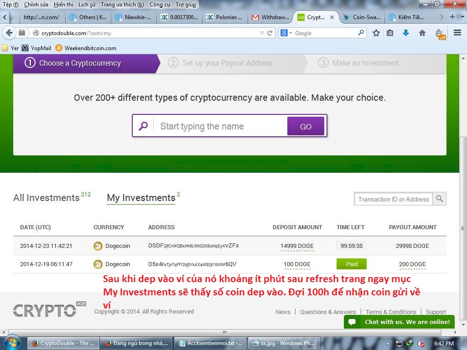Click the Dogecoin icon in the 100 DOGE row
The width and height of the screenshot is (467, 350).
(98, 264)
